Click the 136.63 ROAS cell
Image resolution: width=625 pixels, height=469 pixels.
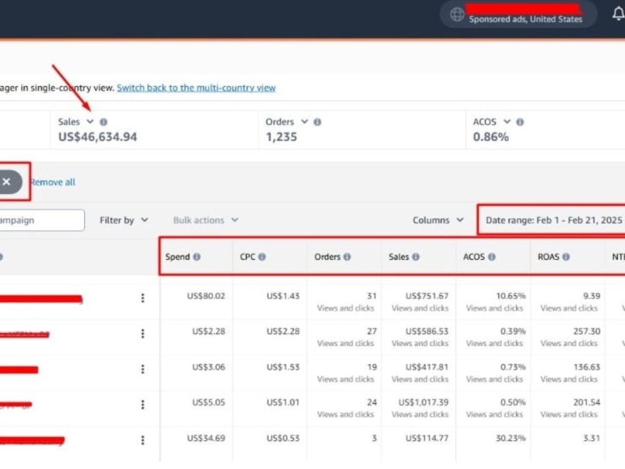coord(587,367)
